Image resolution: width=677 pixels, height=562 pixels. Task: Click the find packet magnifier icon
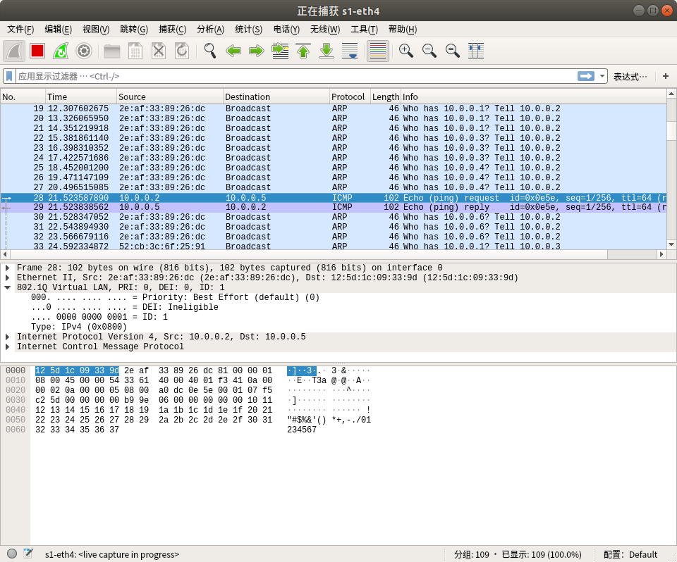209,51
